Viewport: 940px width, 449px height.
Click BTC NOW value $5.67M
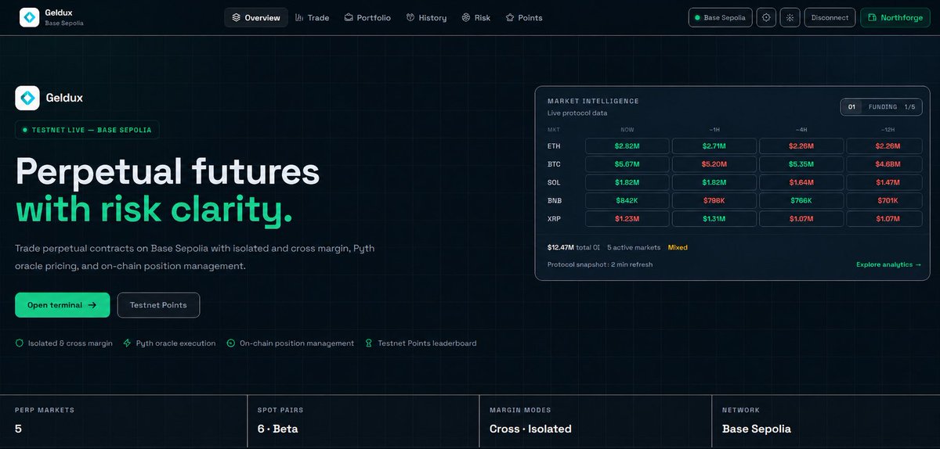pyautogui.click(x=627, y=164)
